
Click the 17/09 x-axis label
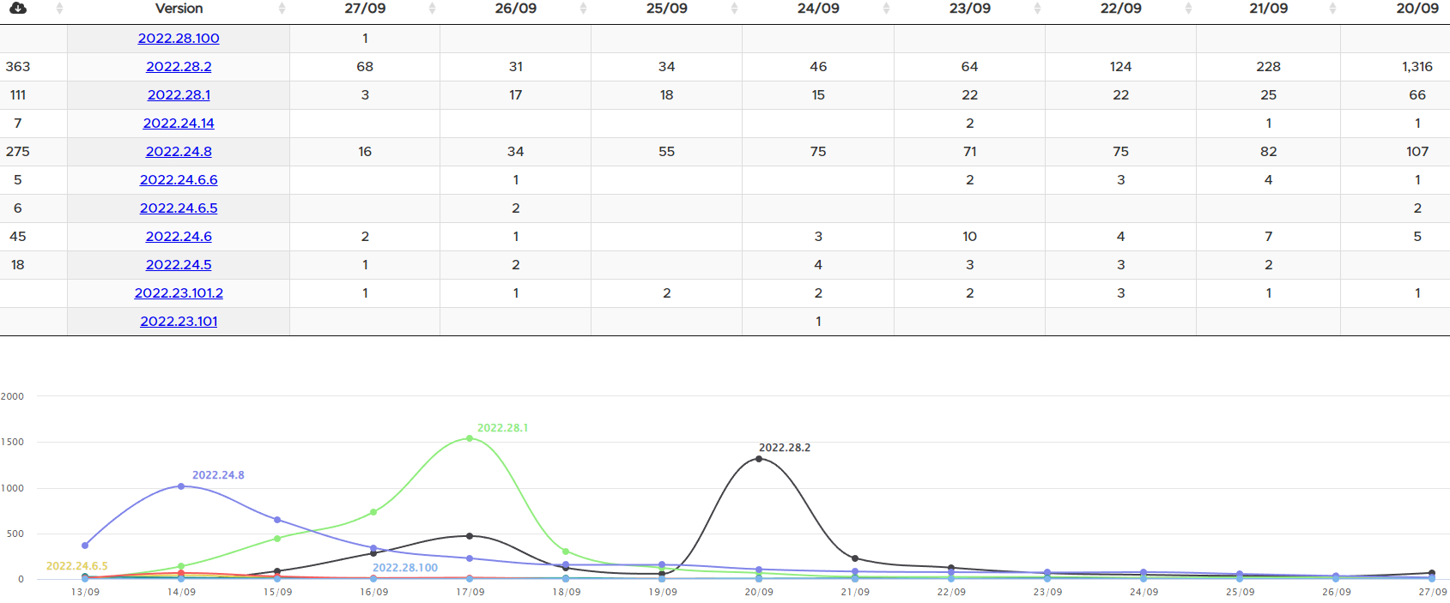[470, 592]
